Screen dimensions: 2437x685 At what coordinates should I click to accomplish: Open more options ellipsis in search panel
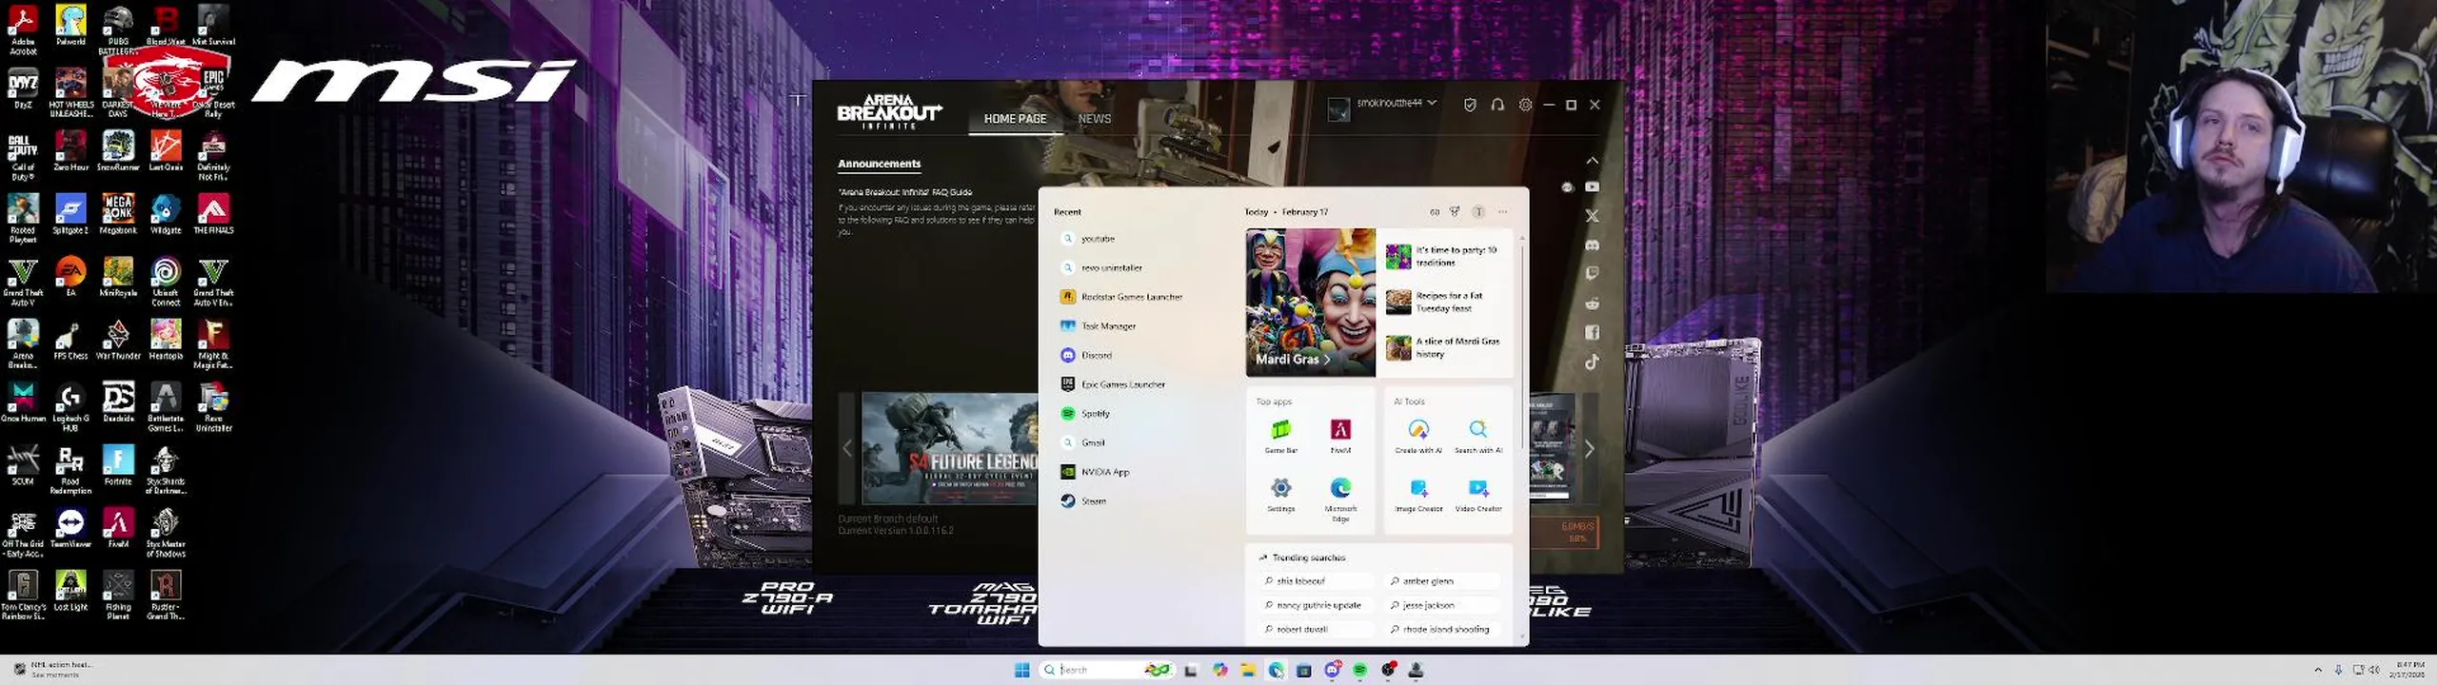[1503, 212]
